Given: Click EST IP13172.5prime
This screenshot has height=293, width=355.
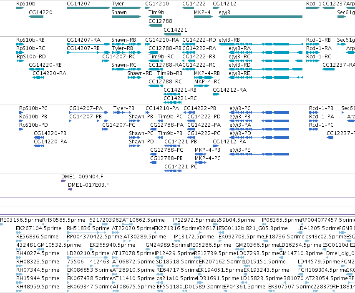Looking at the screenshot, I should tap(194, 237).
